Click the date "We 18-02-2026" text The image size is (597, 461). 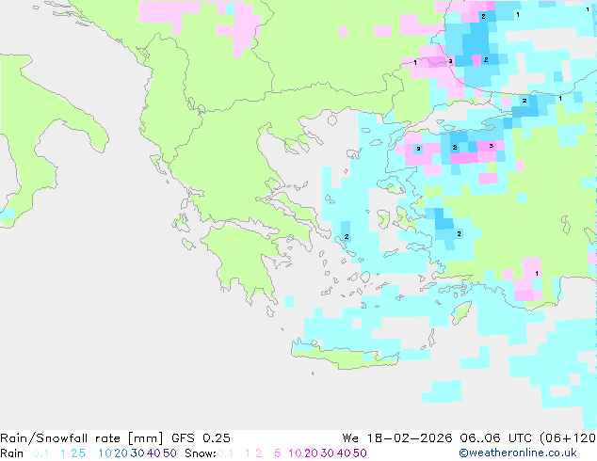click(x=396, y=438)
